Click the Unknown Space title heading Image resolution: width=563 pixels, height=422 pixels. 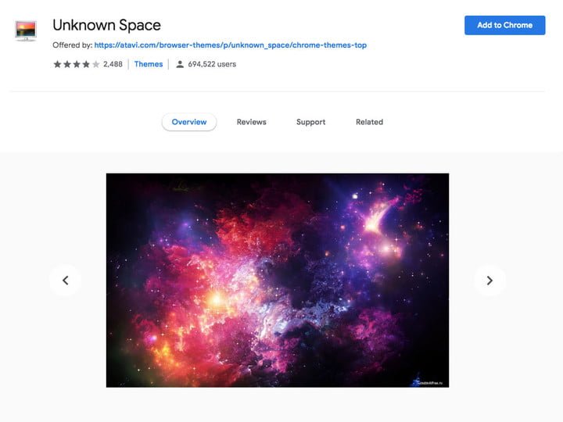coord(106,25)
